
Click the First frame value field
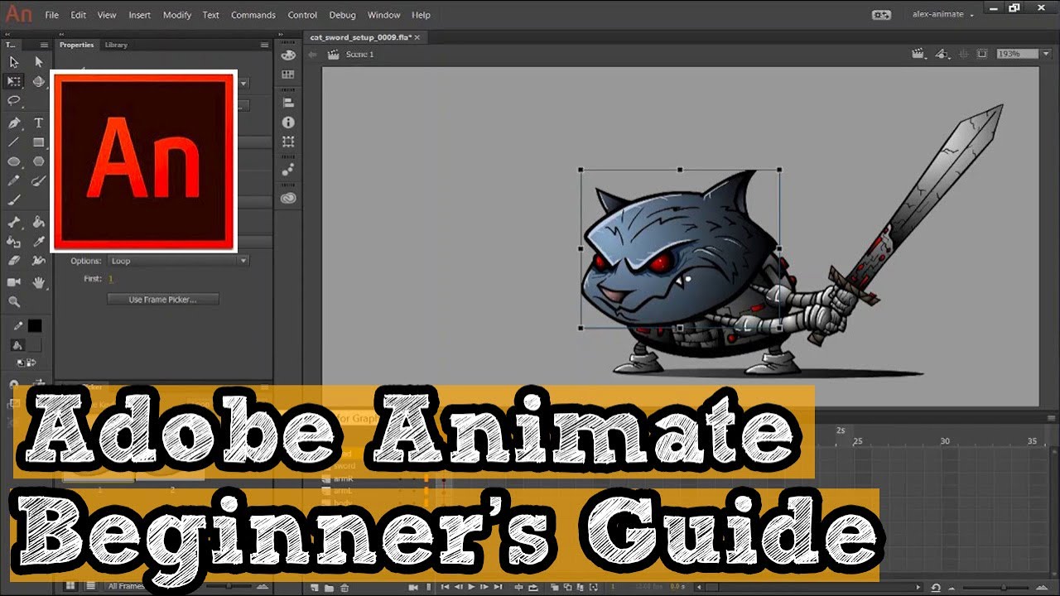point(110,279)
